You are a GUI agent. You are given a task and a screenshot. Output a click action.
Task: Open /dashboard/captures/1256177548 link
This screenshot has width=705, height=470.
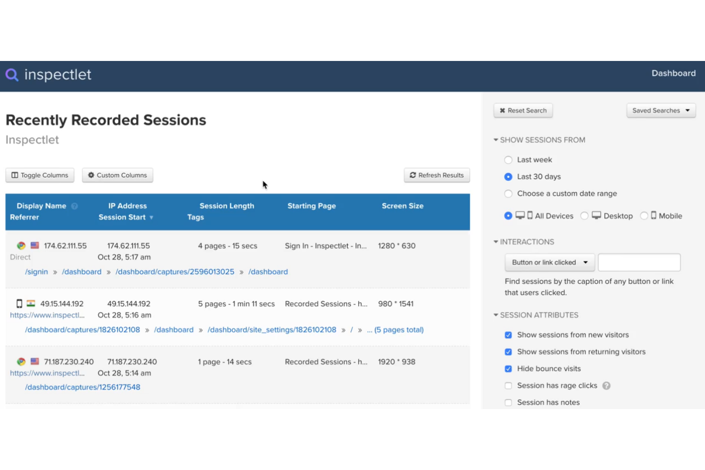click(x=82, y=388)
